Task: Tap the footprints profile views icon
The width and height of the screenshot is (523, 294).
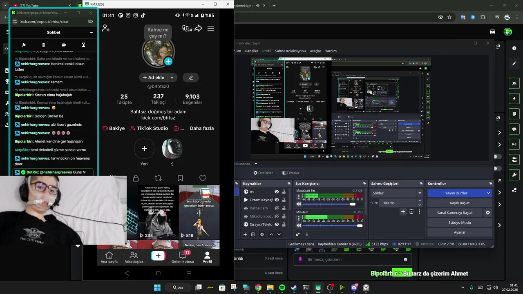Action: point(187,28)
